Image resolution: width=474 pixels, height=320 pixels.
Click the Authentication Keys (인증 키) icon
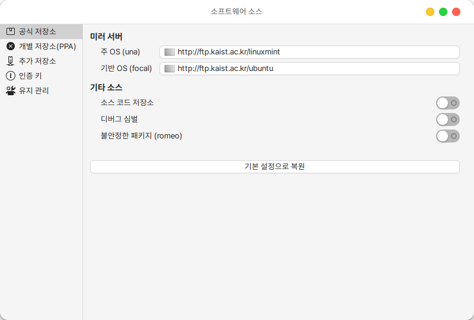pos(11,76)
